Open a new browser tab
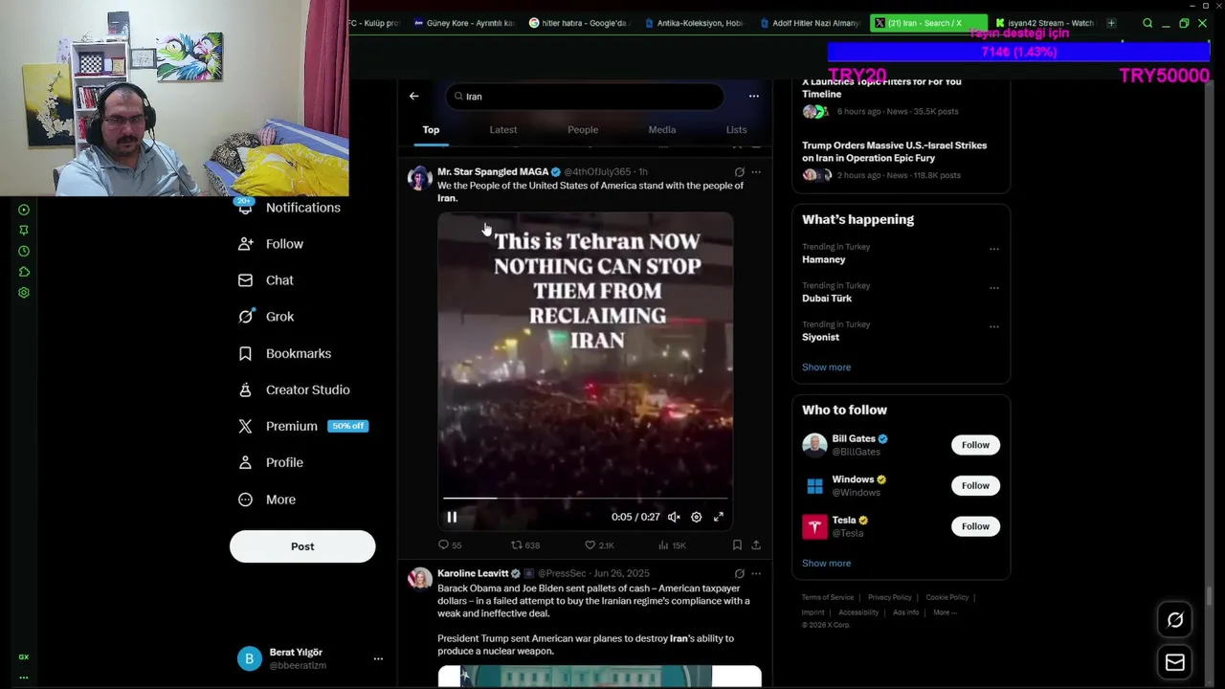The image size is (1225, 689). pos(1111,23)
